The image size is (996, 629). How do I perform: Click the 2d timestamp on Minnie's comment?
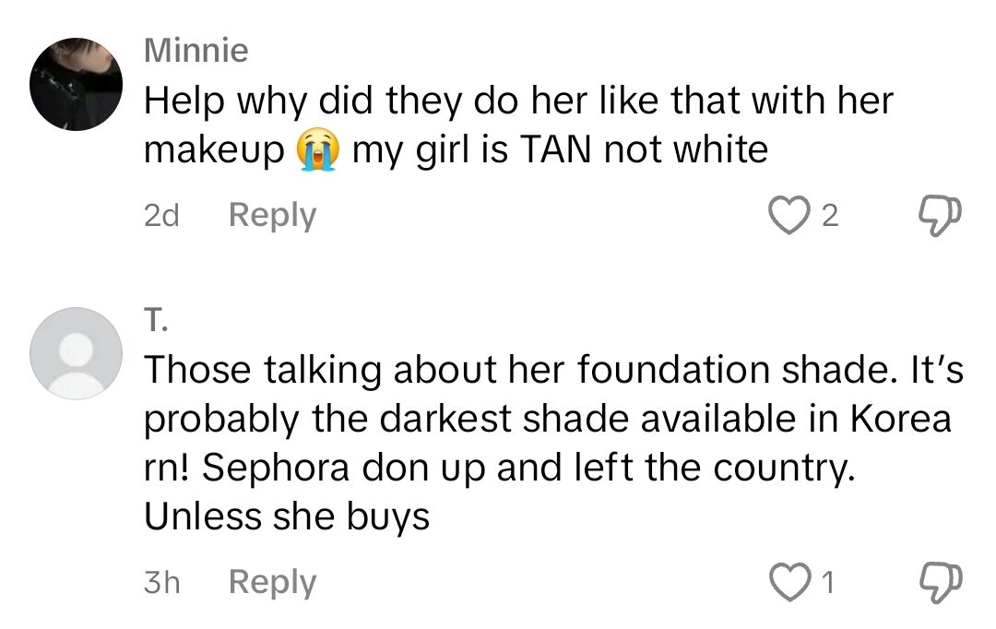click(162, 216)
